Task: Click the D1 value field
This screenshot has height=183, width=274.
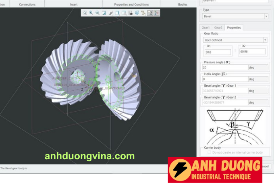Action: point(218,52)
